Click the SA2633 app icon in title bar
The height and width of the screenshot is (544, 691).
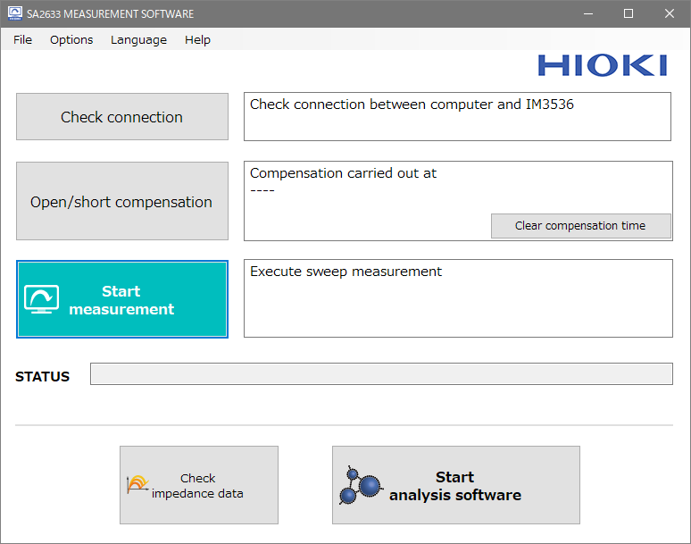click(x=14, y=13)
